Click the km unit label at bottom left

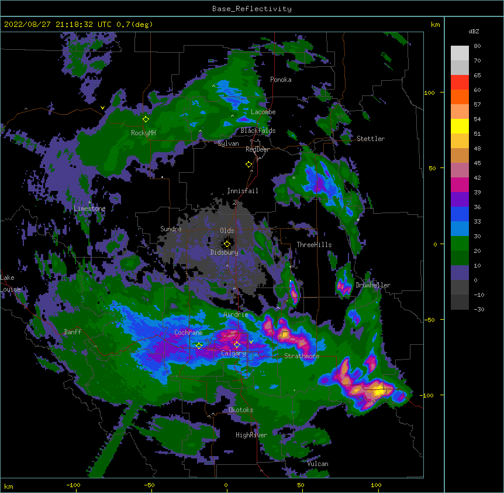click(9, 486)
